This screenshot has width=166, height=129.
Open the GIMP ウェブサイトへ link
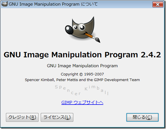[x=82, y=102]
